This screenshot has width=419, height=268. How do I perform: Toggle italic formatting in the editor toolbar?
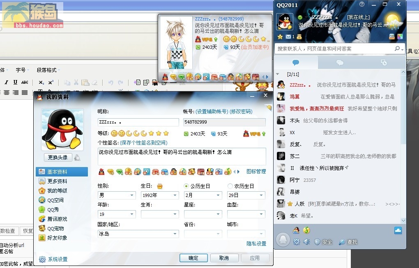click(7, 82)
